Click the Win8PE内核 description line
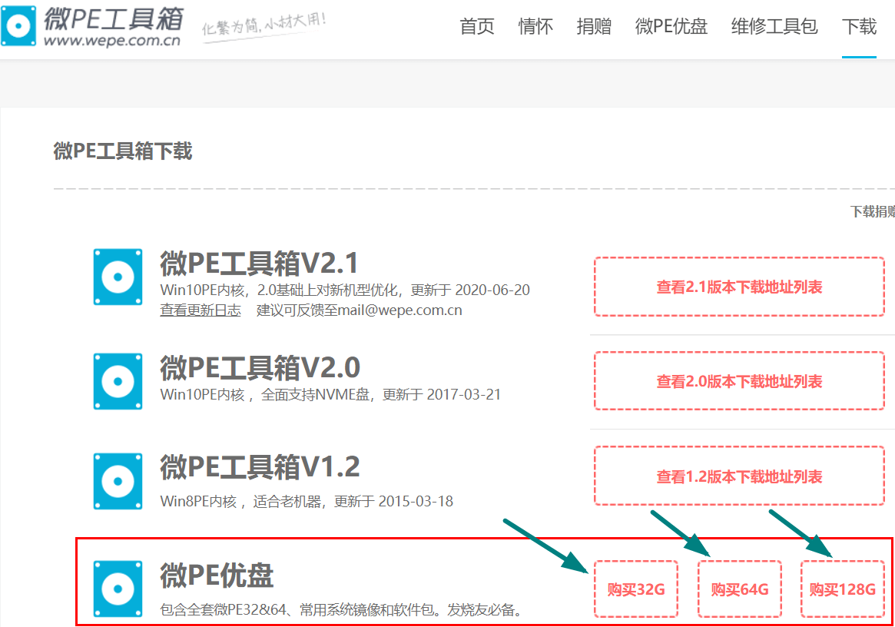The width and height of the screenshot is (895, 627). pos(307,501)
